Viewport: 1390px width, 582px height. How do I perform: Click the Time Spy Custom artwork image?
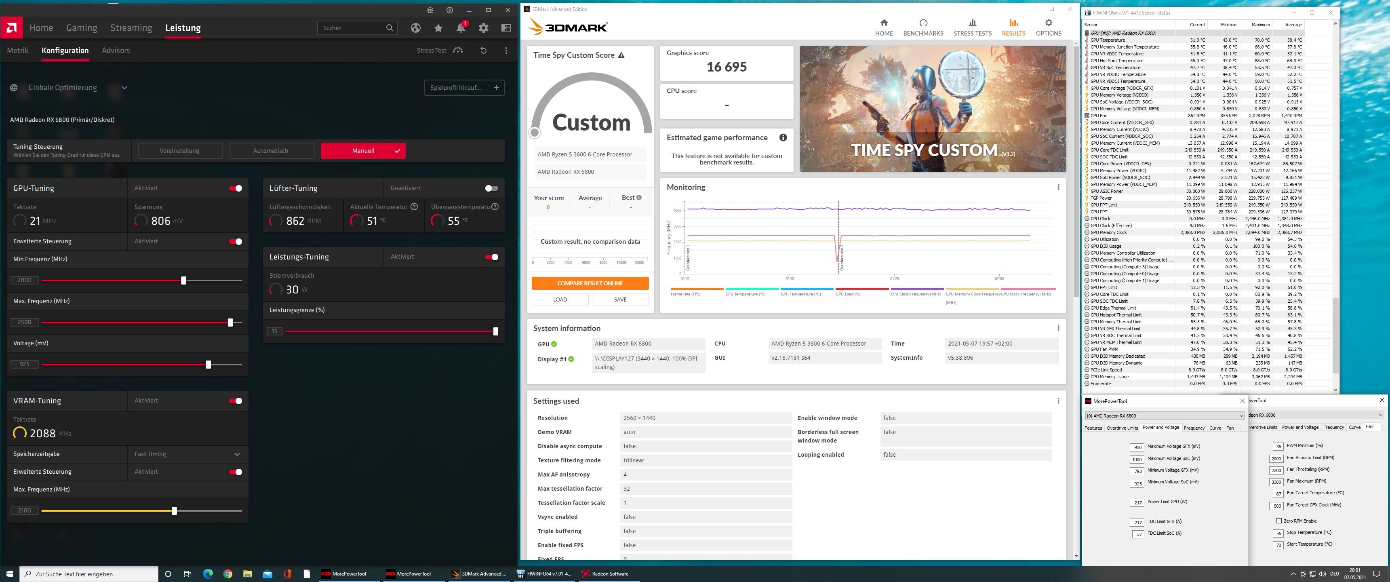click(933, 108)
